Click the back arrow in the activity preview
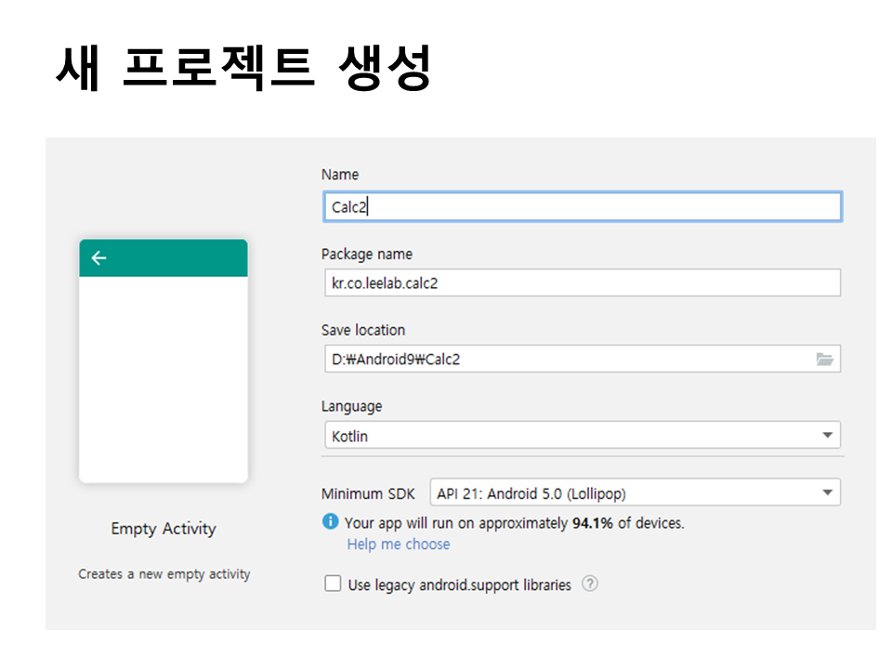Image resolution: width=892 pixels, height=669 pixels. (99, 258)
